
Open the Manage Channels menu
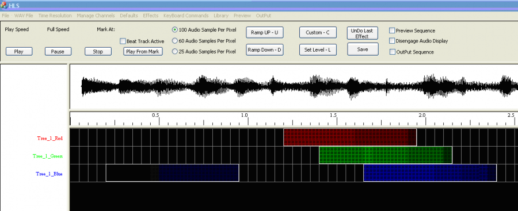(96, 16)
